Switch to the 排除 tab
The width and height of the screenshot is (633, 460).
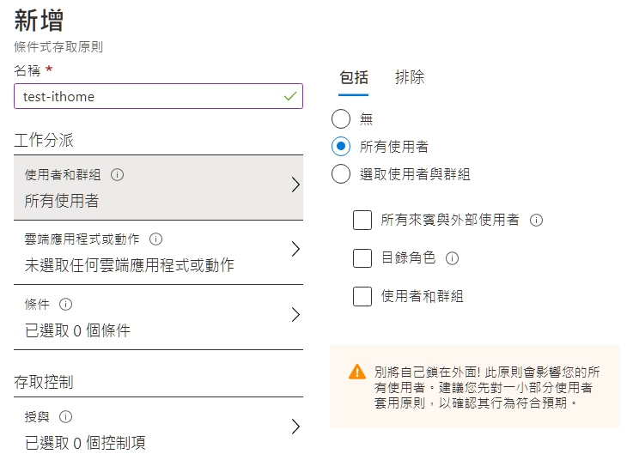[x=410, y=77]
